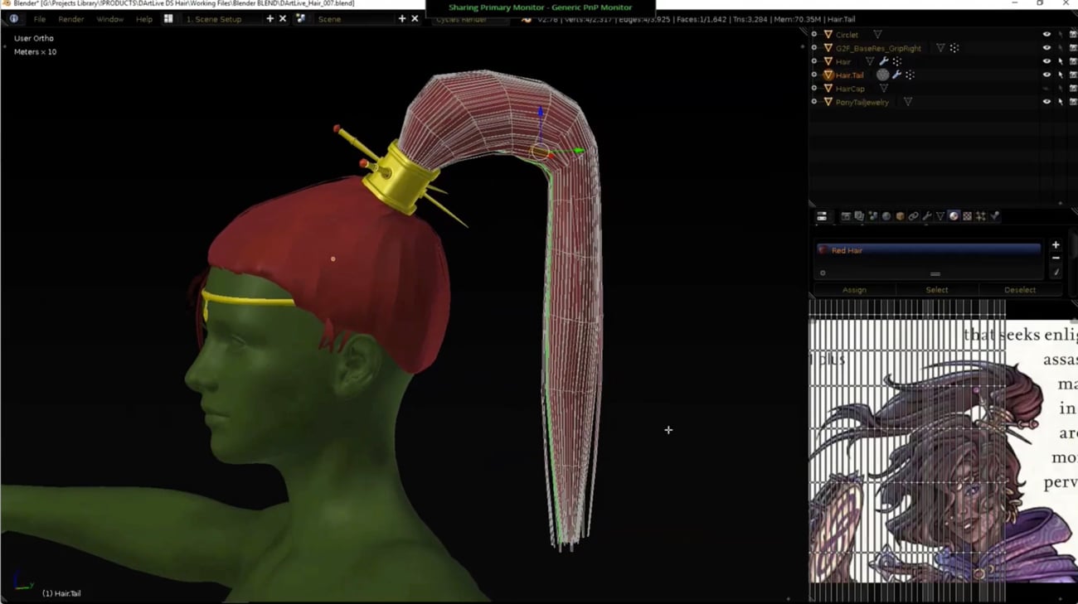Show the HairCap object in the outliner
1078x604 pixels.
click(1046, 88)
